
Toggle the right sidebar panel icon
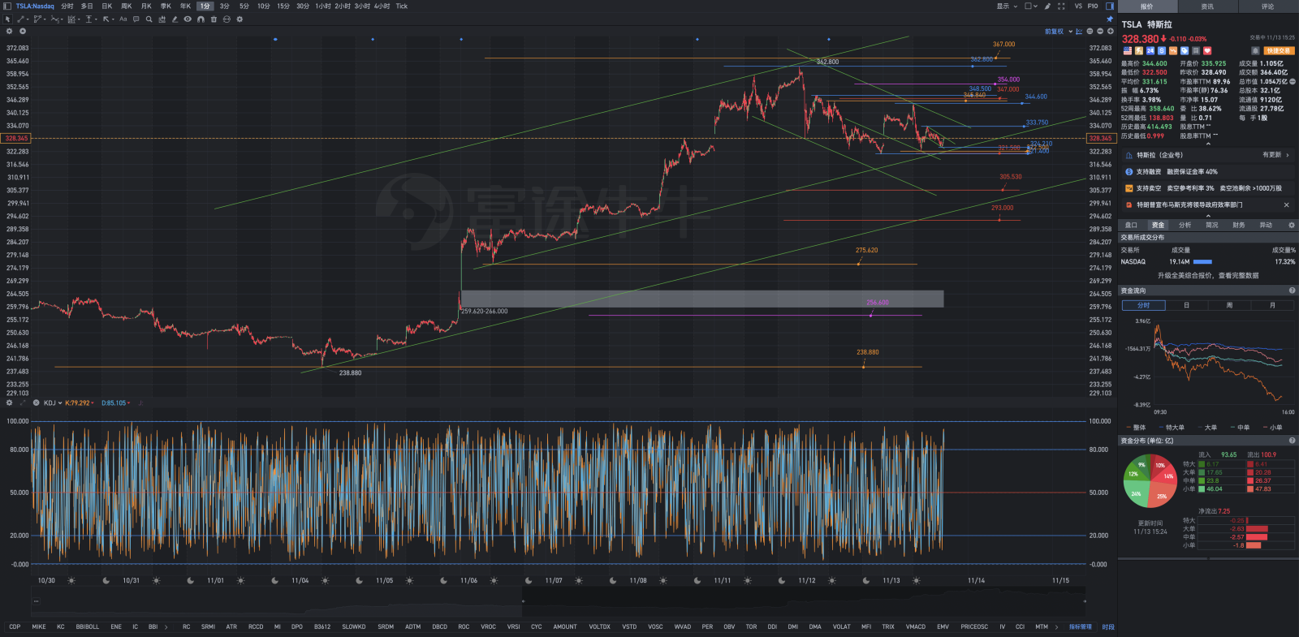(1110, 6)
